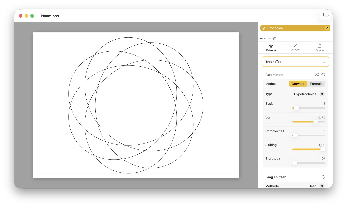Click the "Naamloos" window title
The width and height of the screenshot is (347, 207).
pyautogui.click(x=50, y=16)
